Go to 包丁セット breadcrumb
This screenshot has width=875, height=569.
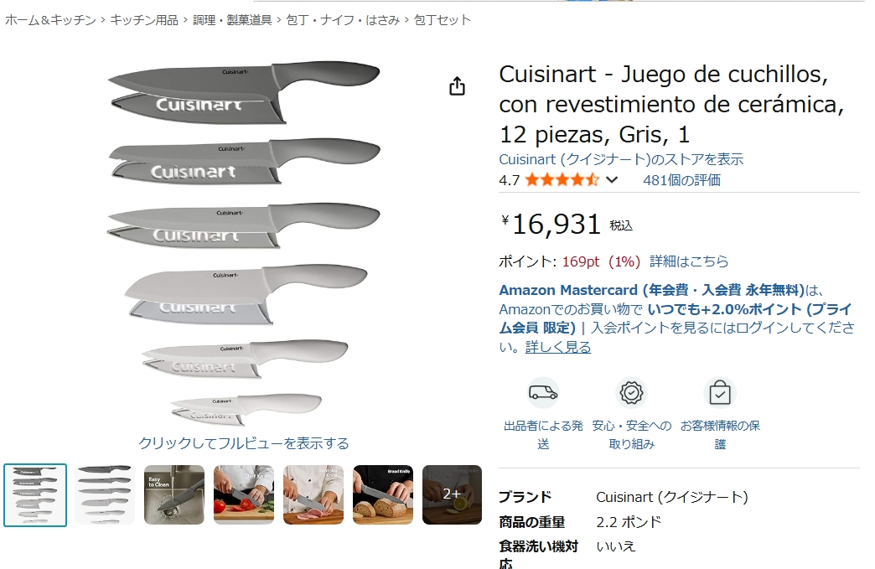(x=443, y=20)
